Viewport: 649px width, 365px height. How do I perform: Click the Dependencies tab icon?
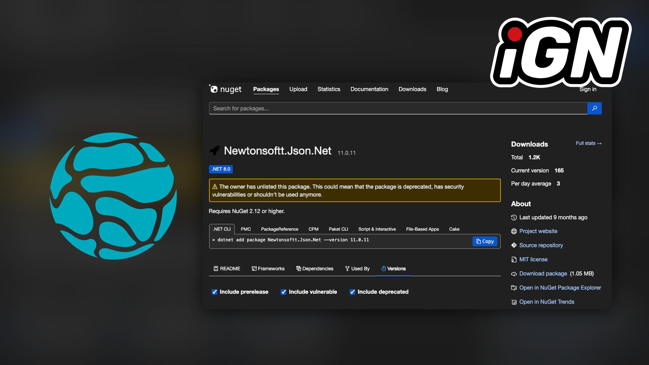point(298,268)
